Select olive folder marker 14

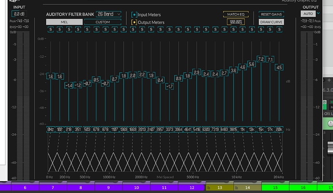[248, 188]
